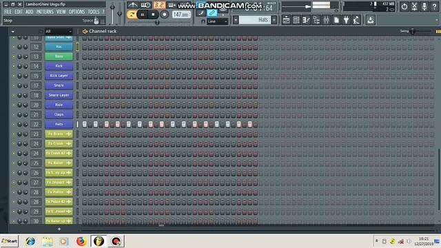Mute the Fx Brass channel light

14,134
